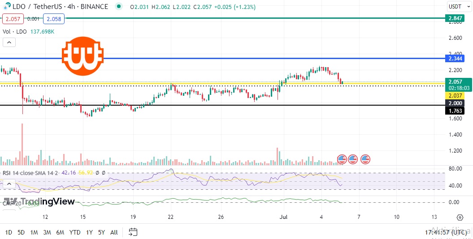473x239 pixels.
Task: Click the current price 2.057 label
Action: pos(458,85)
